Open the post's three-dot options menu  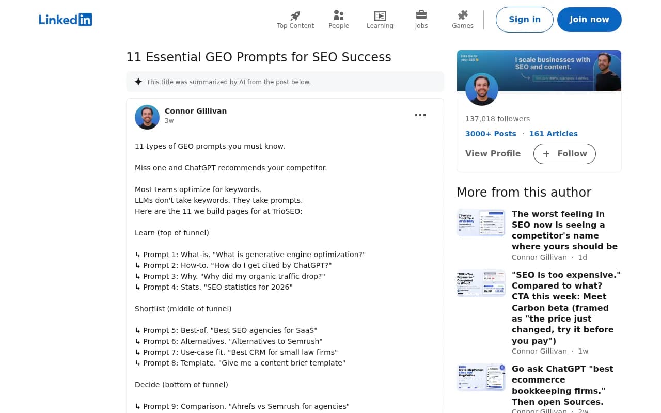tap(420, 115)
